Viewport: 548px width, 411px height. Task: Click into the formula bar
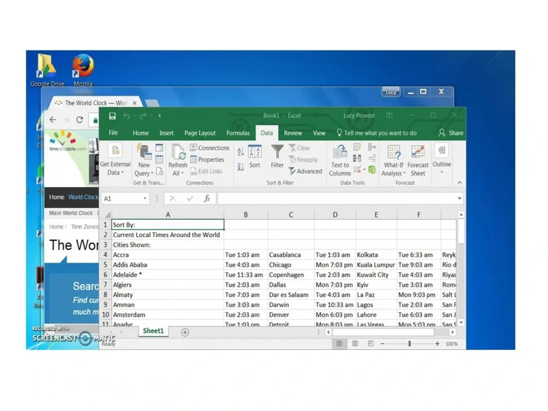(x=337, y=198)
